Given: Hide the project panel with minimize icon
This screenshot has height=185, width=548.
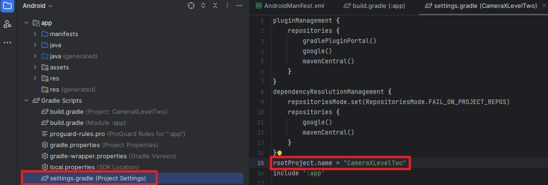Looking at the screenshot, I should click(239, 6).
